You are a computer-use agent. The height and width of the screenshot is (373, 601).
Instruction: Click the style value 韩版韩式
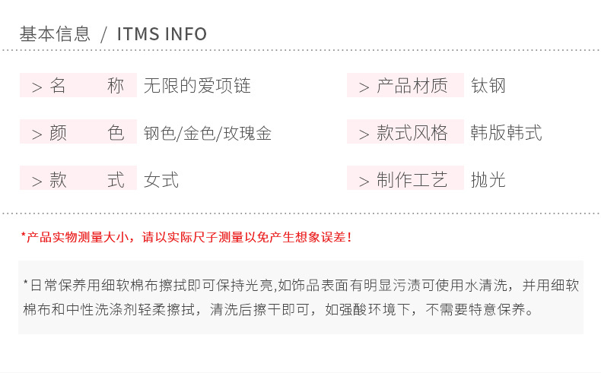[x=507, y=134]
